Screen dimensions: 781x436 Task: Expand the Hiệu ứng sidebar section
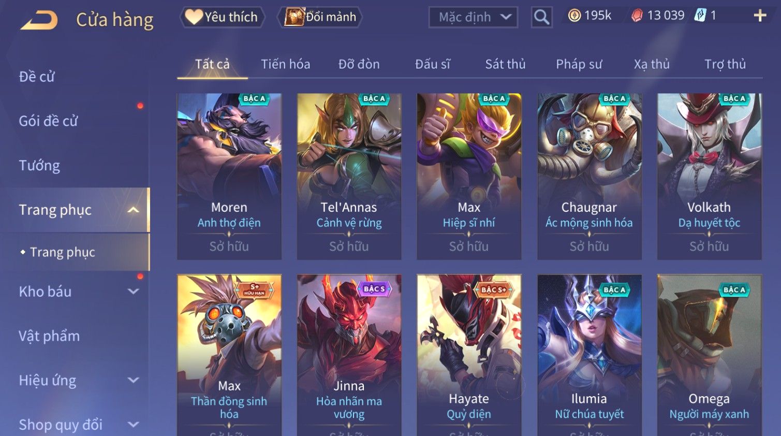(133, 380)
